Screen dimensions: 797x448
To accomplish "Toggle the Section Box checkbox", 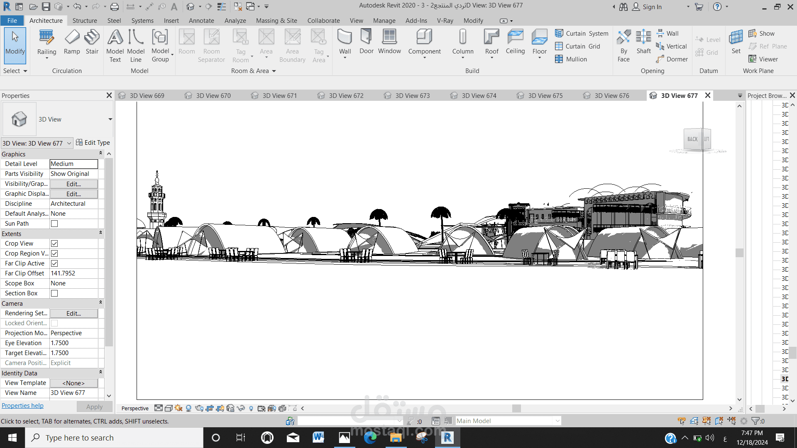I will [x=54, y=293].
